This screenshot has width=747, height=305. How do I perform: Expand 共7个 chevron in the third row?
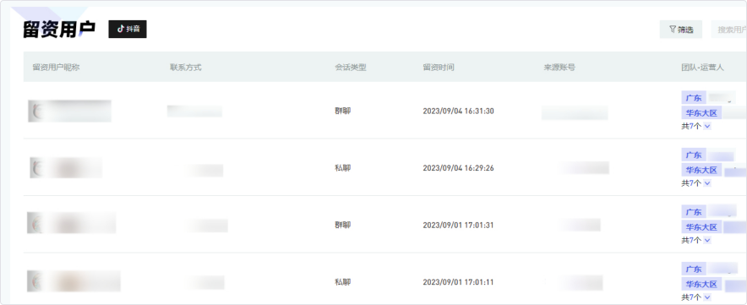click(707, 240)
